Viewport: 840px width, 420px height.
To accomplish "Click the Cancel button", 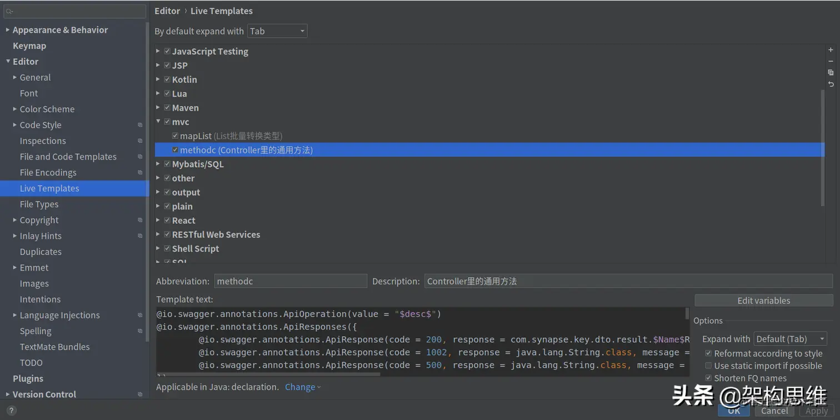I will [x=774, y=411].
